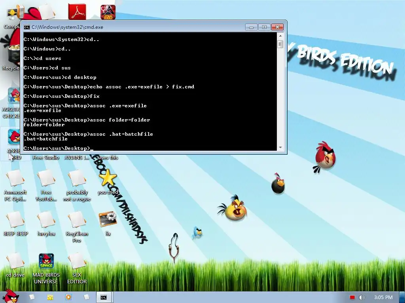The height and width of the screenshot is (303, 405).
Task: Click the 'assoc folder=folder' command line
Action: pyautogui.click(x=87, y=120)
